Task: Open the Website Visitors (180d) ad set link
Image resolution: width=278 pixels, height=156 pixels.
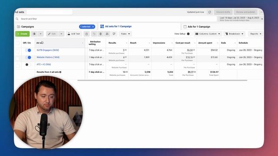Action: point(48,57)
